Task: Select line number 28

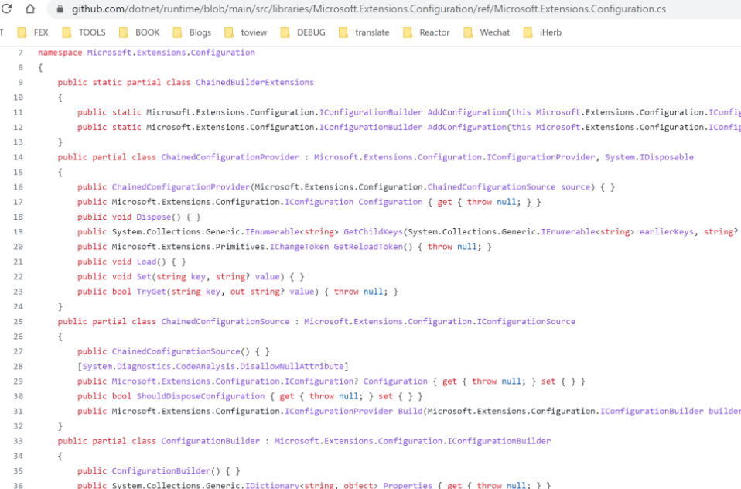Action: (18, 367)
